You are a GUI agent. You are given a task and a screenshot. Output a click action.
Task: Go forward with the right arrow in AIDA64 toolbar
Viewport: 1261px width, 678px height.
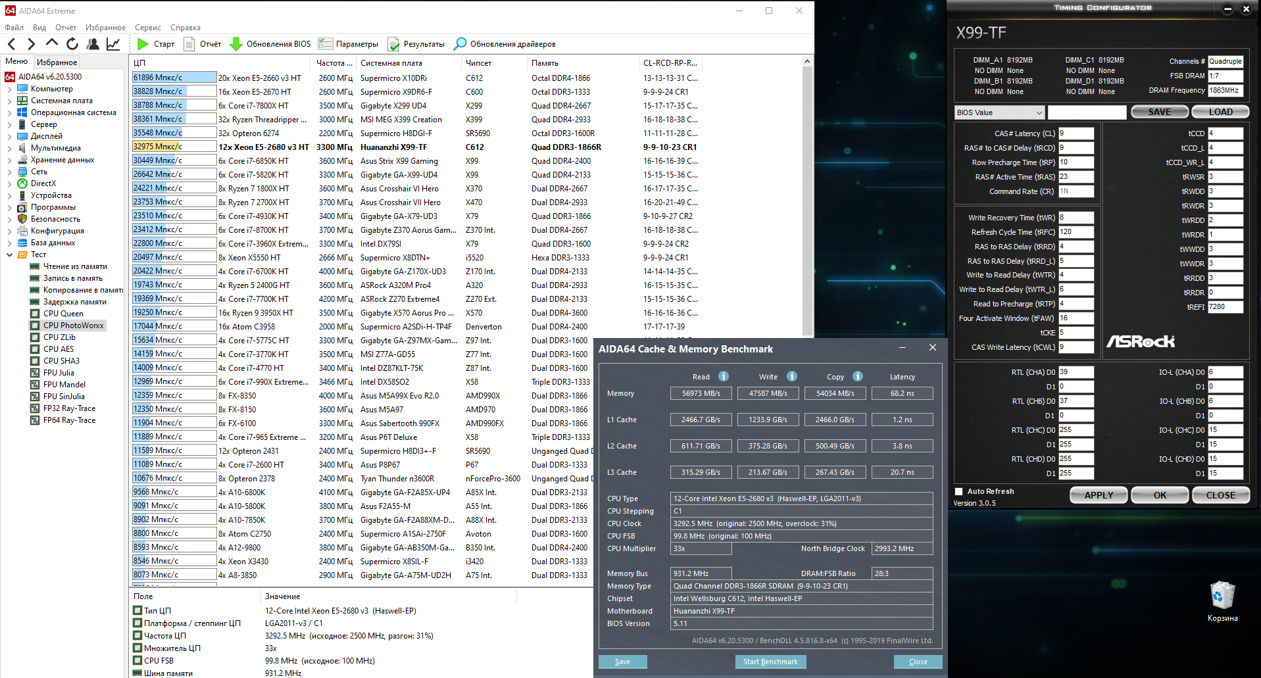tap(31, 44)
